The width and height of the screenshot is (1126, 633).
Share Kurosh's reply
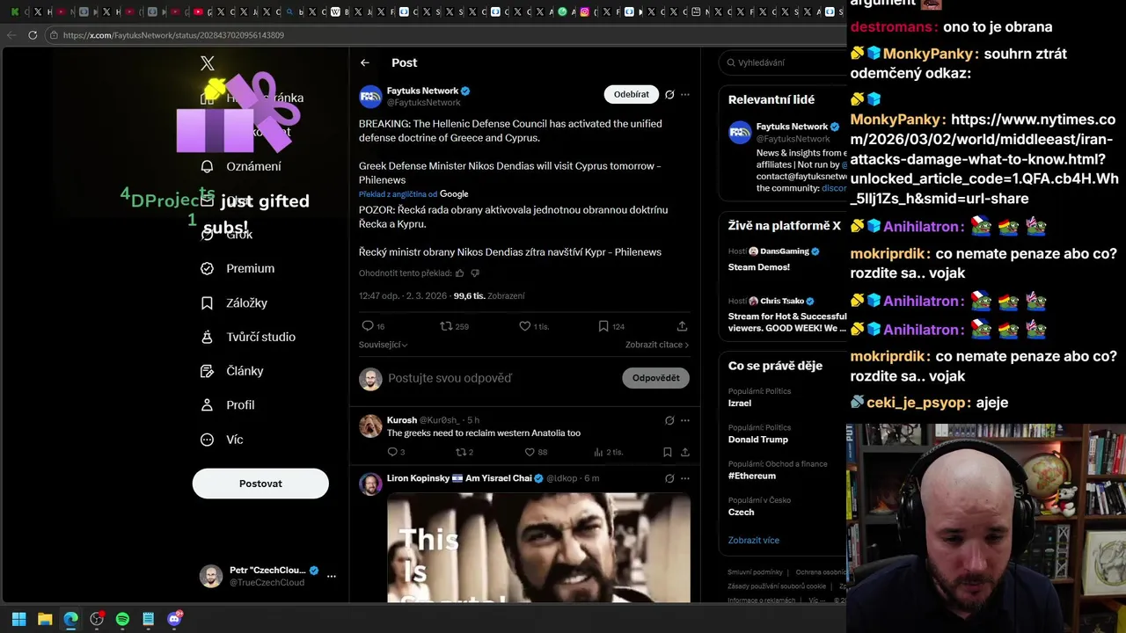click(684, 452)
